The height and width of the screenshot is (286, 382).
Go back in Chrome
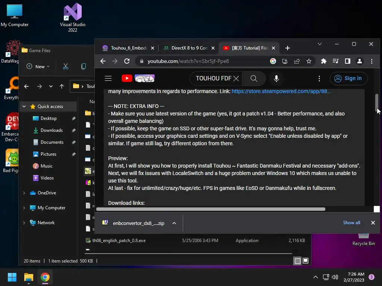coord(103,61)
